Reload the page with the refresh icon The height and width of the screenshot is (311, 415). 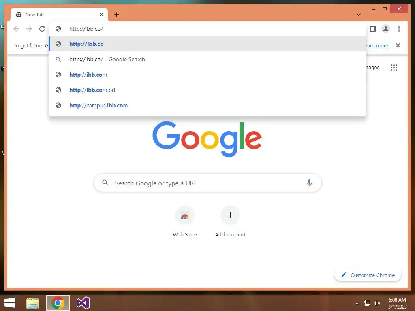42,29
